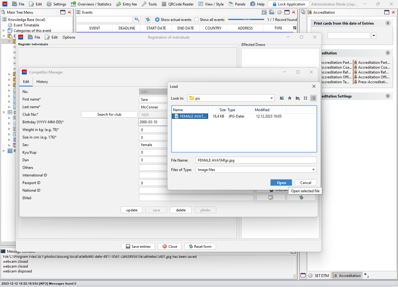Open the Look In folder dropdown

click(x=272, y=98)
